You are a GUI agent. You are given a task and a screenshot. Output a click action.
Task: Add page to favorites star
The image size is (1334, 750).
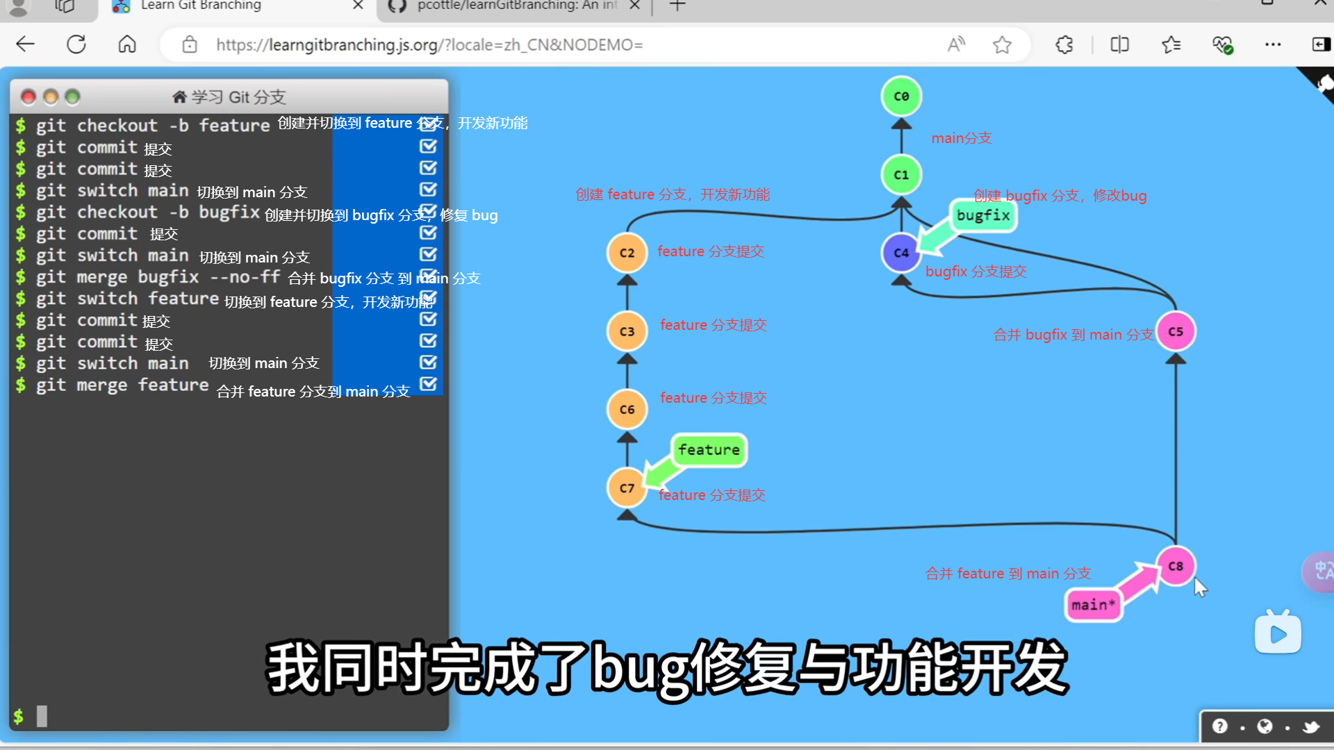click(x=1002, y=45)
